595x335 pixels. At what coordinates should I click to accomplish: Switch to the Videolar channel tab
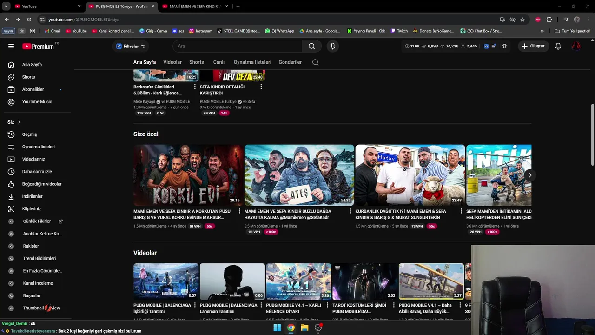(172, 62)
